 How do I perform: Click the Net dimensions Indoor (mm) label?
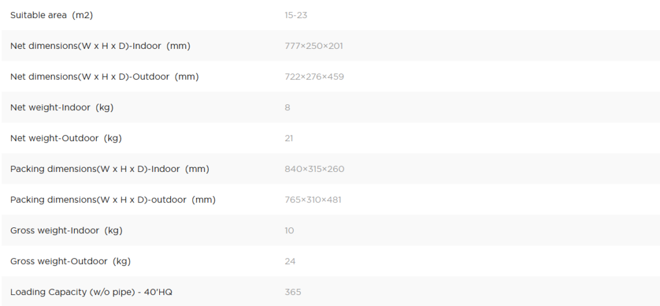[x=100, y=46]
